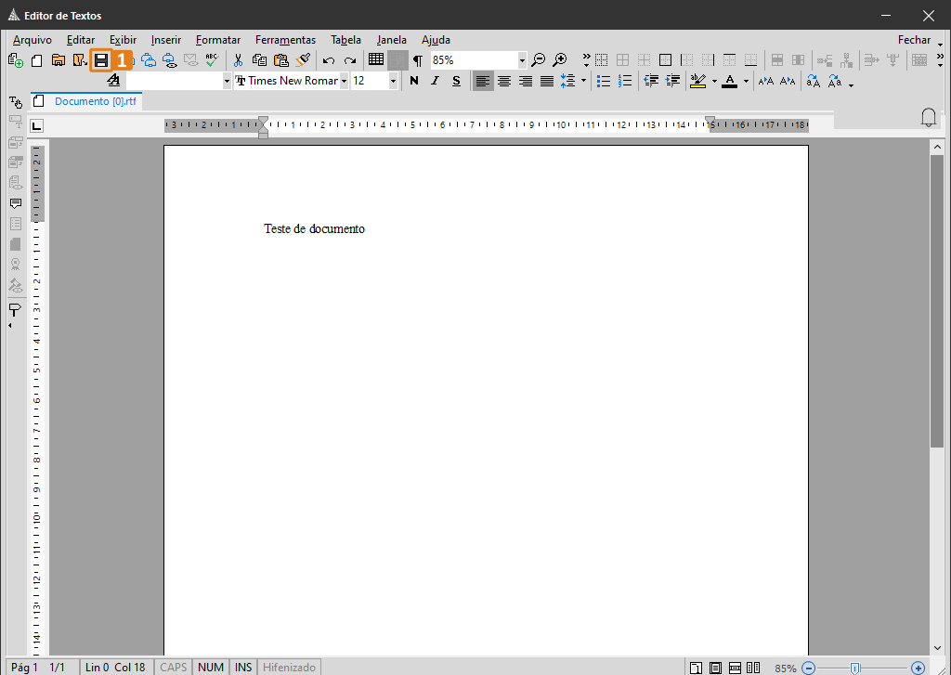The height and width of the screenshot is (675, 951).
Task: Switch to Documento [0].rtf tab
Action: (86, 101)
